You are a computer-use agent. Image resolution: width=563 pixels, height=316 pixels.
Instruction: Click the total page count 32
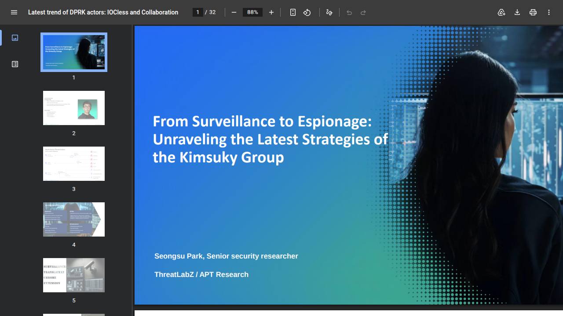(x=212, y=12)
